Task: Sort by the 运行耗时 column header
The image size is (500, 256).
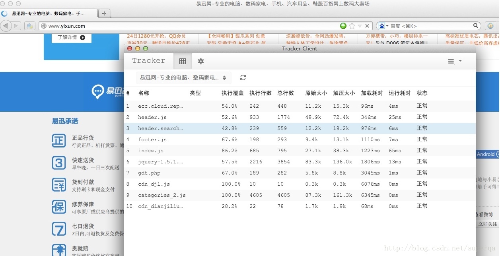Action: point(400,93)
